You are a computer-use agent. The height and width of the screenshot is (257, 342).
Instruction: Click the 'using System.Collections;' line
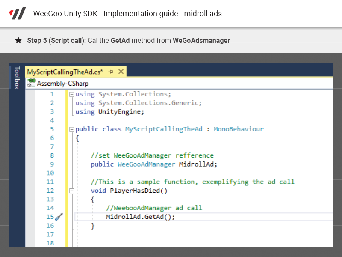point(123,94)
